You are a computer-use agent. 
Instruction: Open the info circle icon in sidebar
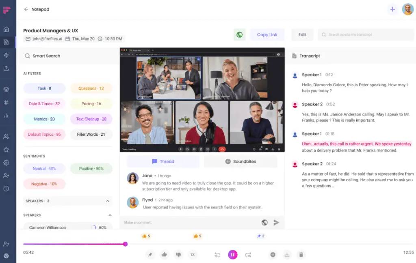(x=6, y=189)
